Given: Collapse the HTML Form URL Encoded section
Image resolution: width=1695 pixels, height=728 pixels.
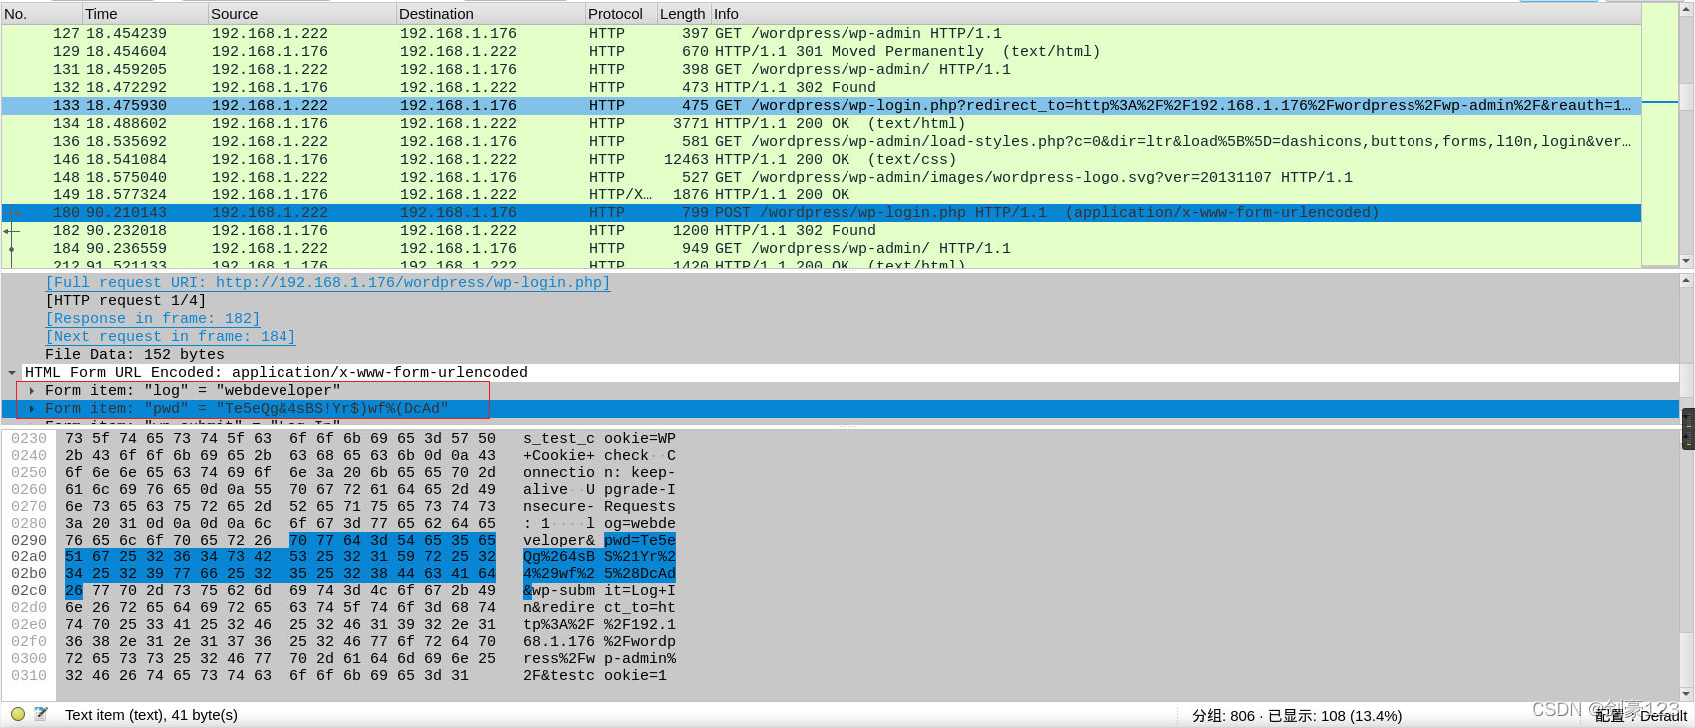Looking at the screenshot, I should tap(12, 373).
